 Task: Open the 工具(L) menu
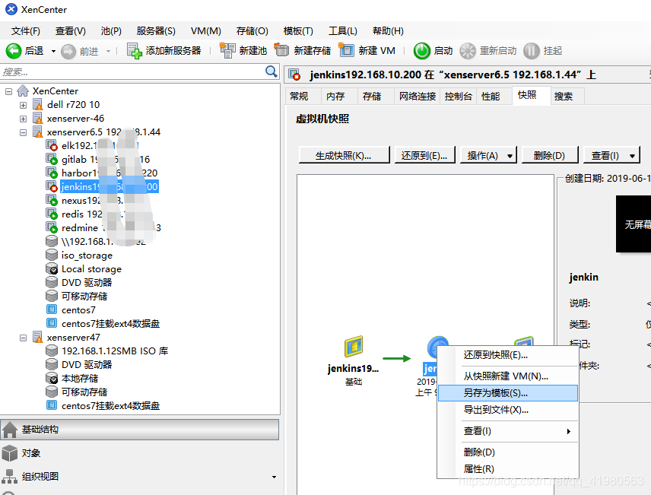click(x=342, y=31)
